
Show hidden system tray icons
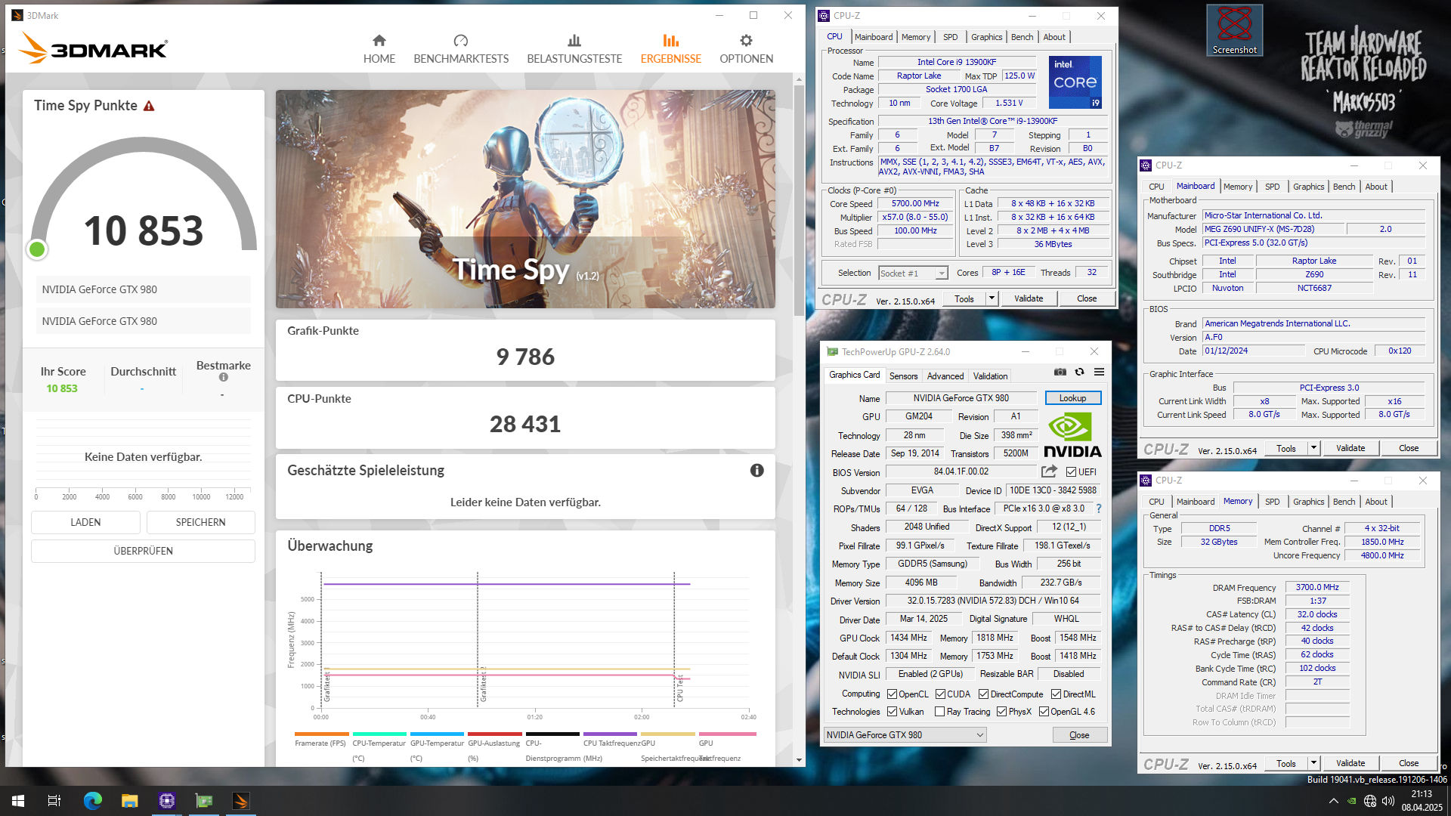(x=1333, y=801)
